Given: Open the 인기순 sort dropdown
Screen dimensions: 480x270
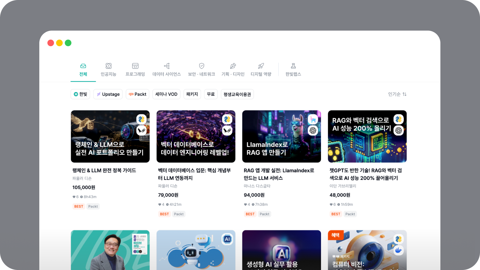Looking at the screenshot, I should tap(397, 94).
